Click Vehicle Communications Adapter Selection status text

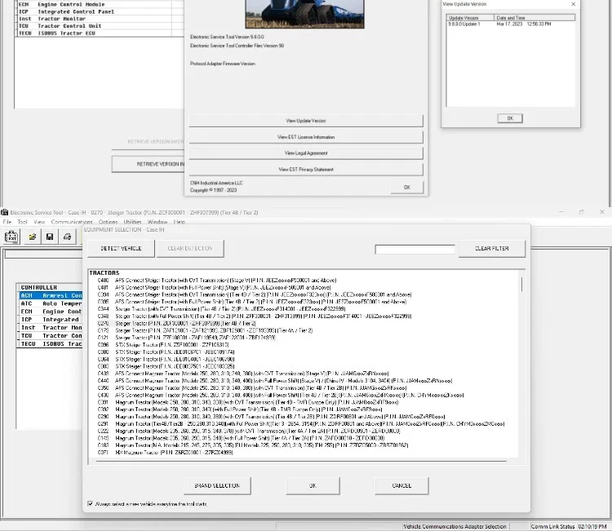(455, 526)
